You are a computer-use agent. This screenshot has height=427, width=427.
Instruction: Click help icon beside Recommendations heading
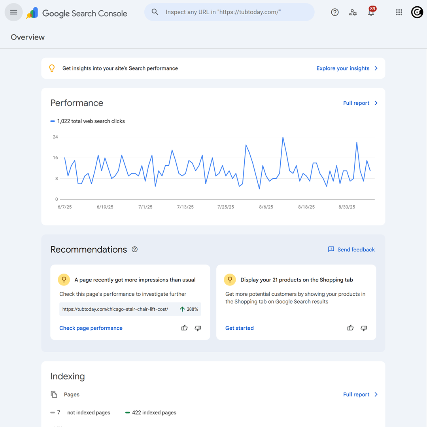(x=134, y=249)
